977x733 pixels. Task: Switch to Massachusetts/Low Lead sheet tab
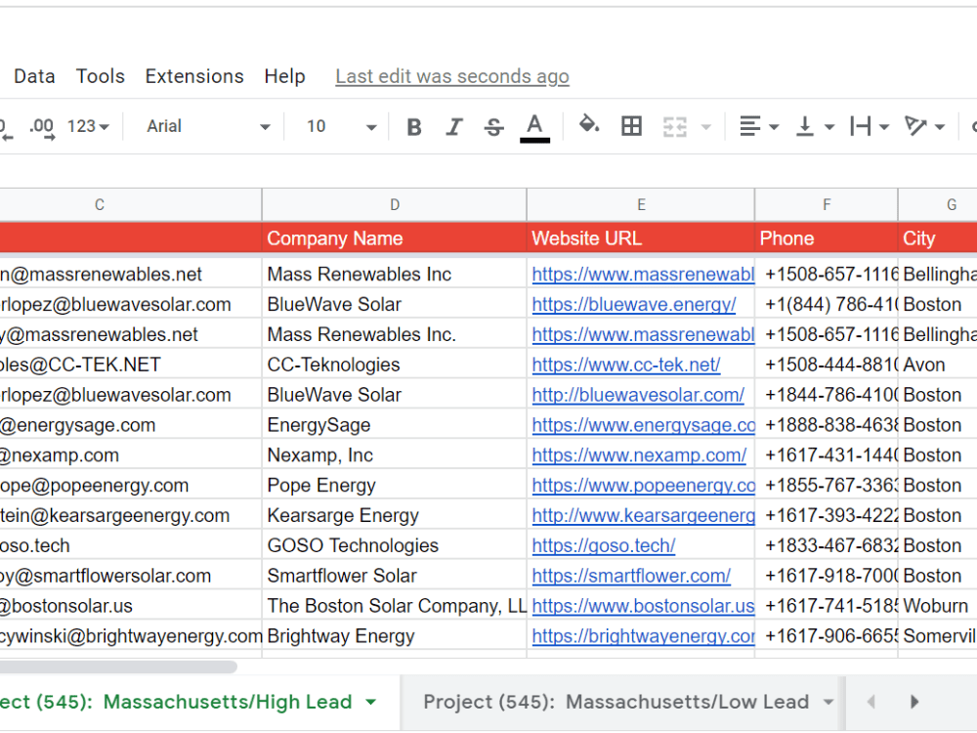pos(616,702)
